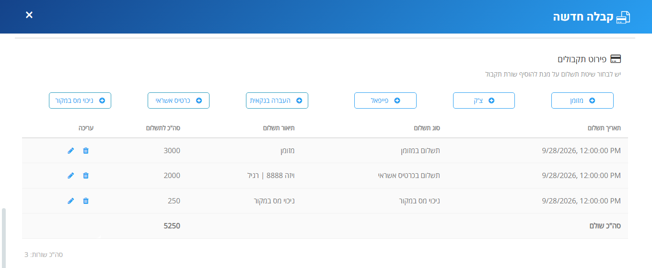Click the 3000 amount cell

pyautogui.click(x=172, y=151)
